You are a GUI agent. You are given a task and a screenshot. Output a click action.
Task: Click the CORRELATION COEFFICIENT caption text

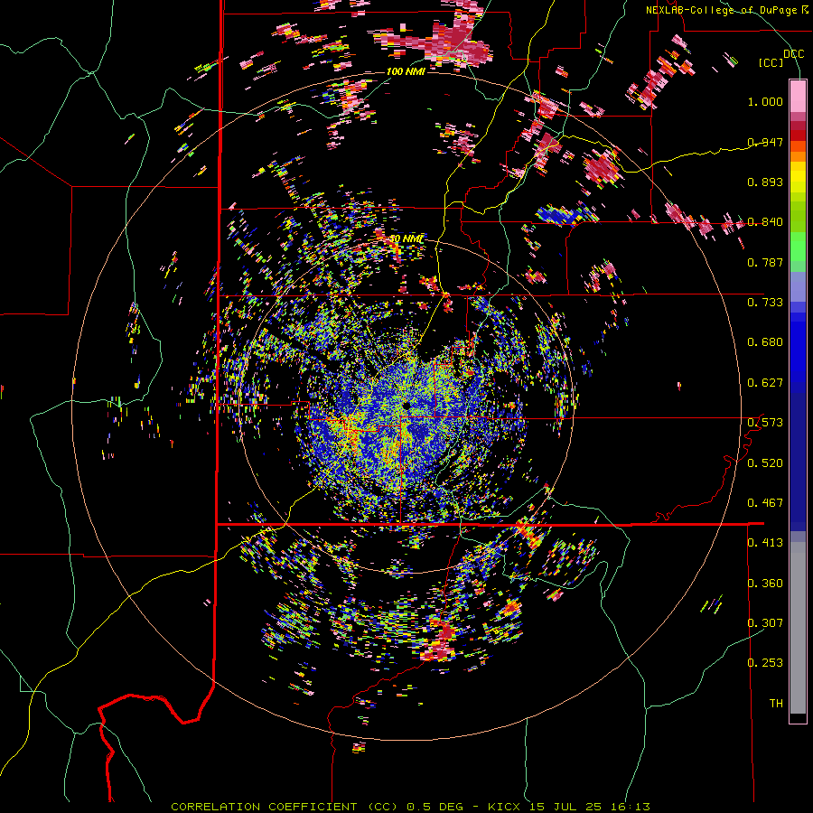(x=264, y=807)
